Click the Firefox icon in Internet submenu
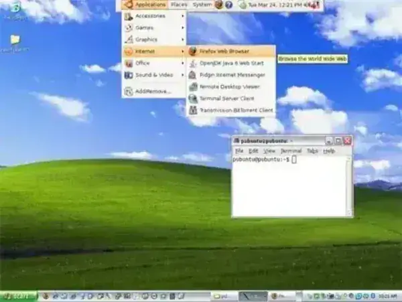The width and height of the screenshot is (402, 302). [193, 52]
